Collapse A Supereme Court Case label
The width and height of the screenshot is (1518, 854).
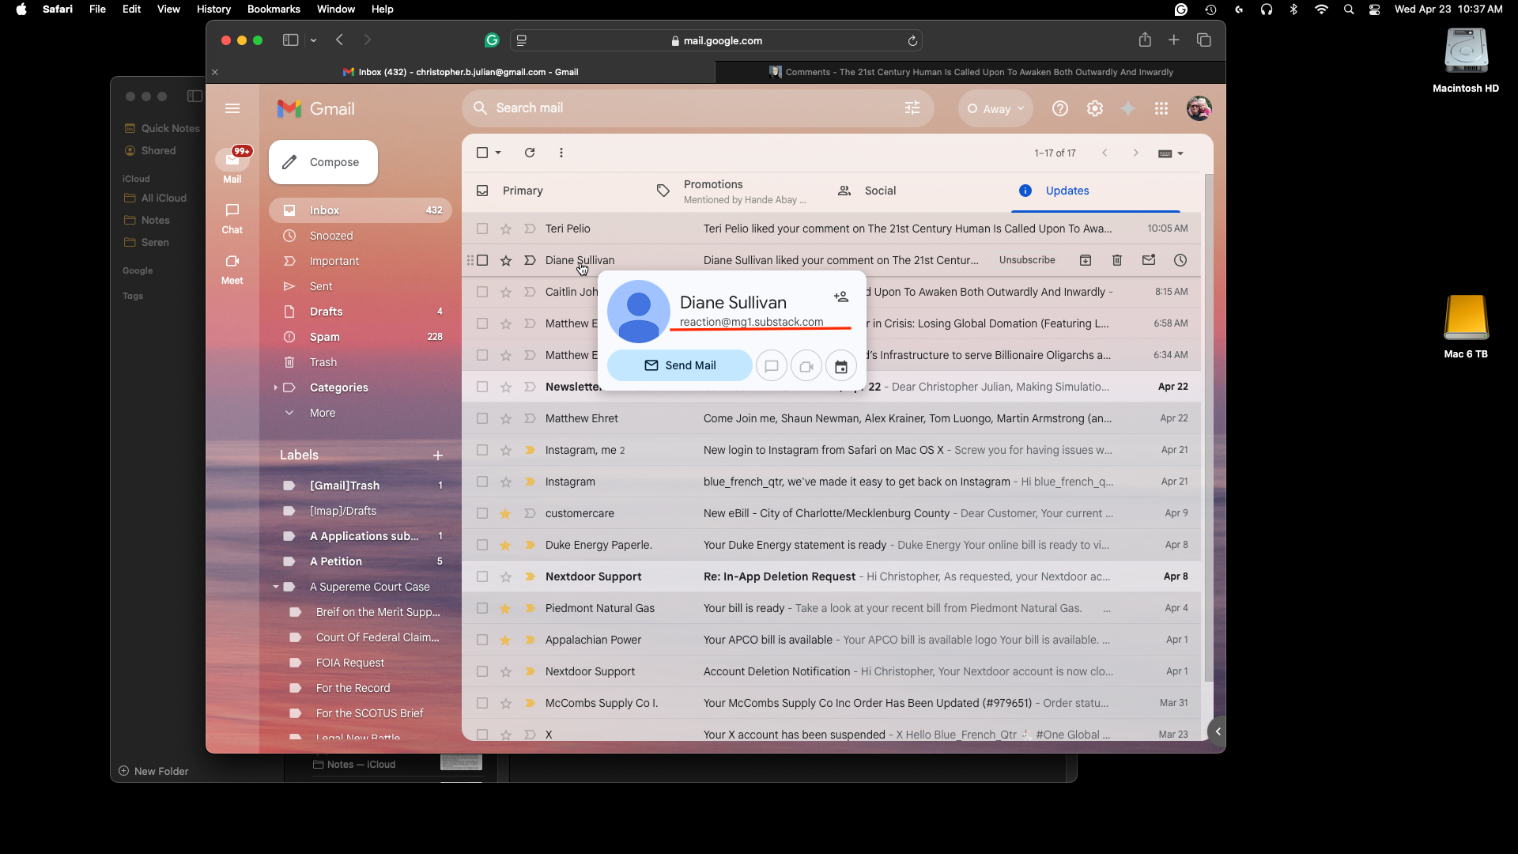click(x=276, y=587)
